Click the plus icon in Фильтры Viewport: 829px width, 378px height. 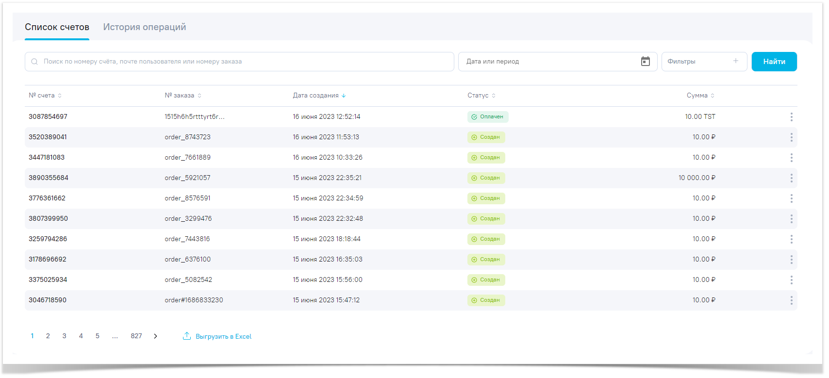[735, 61]
